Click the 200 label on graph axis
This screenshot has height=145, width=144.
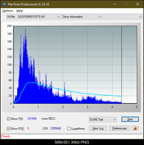(x=9, y=26)
